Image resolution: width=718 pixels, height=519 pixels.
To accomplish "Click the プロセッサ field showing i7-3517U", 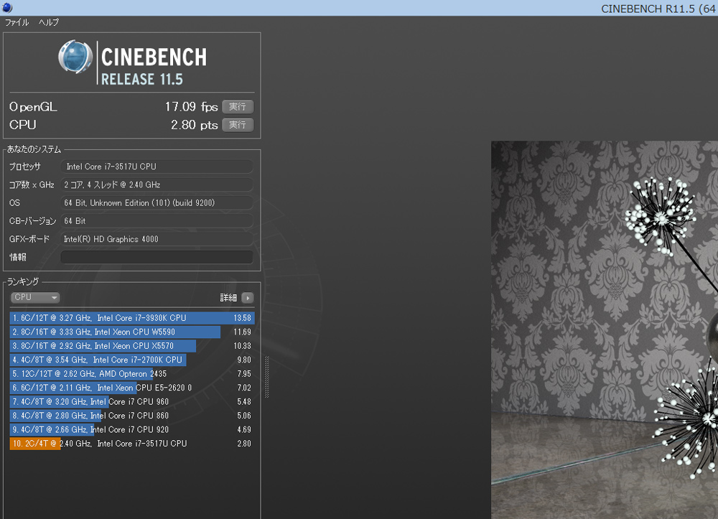I will coord(157,167).
